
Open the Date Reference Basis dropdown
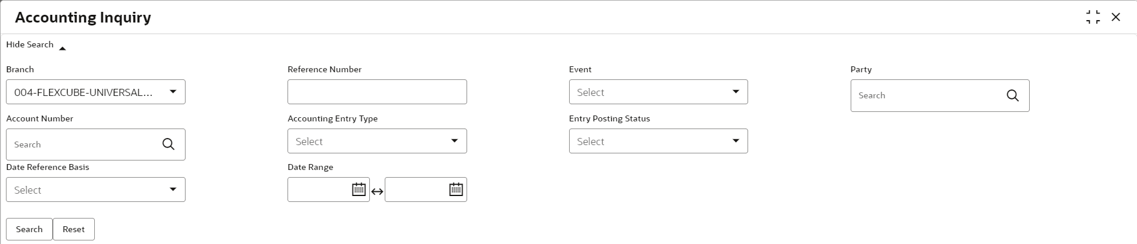173,190
